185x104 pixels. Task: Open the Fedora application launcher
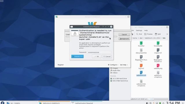2,103
